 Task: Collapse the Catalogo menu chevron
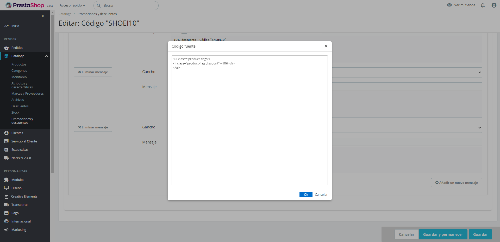(46, 56)
